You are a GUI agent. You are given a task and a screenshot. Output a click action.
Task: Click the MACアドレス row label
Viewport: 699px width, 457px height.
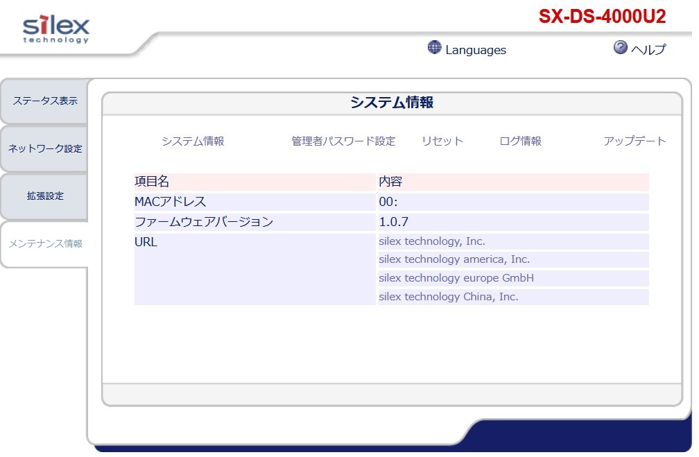[171, 202]
